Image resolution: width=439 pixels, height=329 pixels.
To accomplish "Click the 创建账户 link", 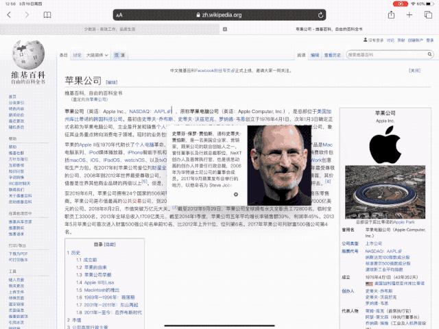I will coord(416,40).
